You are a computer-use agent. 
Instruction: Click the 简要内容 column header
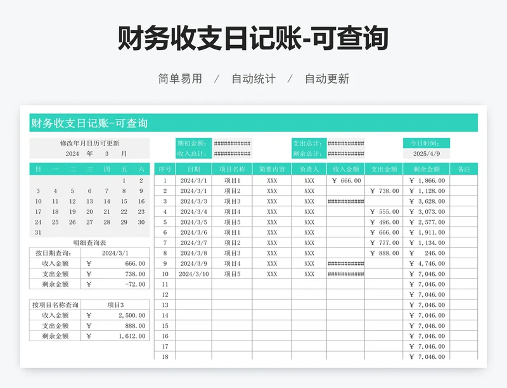[x=272, y=169]
